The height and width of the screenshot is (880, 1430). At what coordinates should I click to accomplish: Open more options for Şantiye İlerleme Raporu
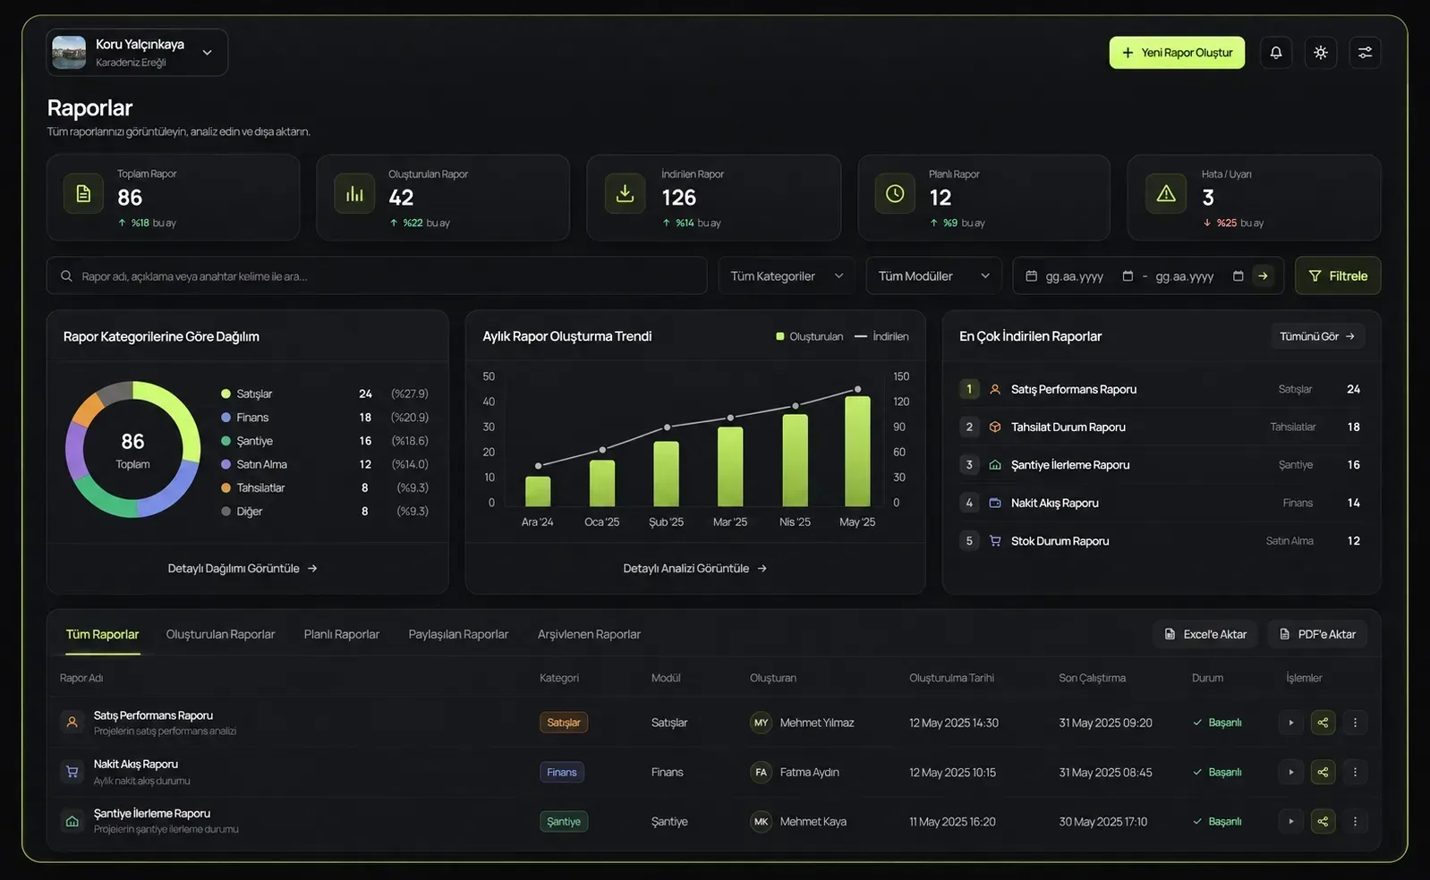[1355, 821]
